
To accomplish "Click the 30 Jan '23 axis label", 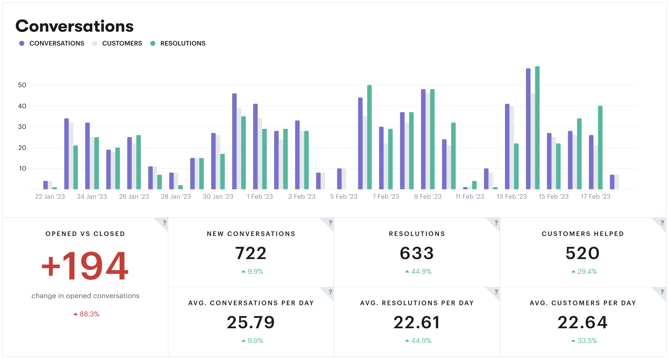I will click(x=218, y=197).
